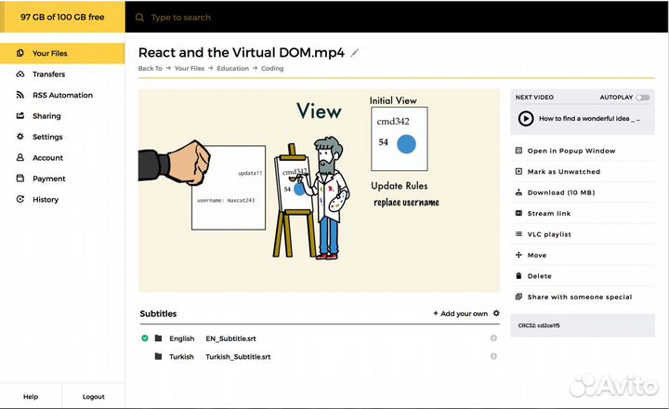Open Sharing in the sidebar

pyautogui.click(x=46, y=116)
